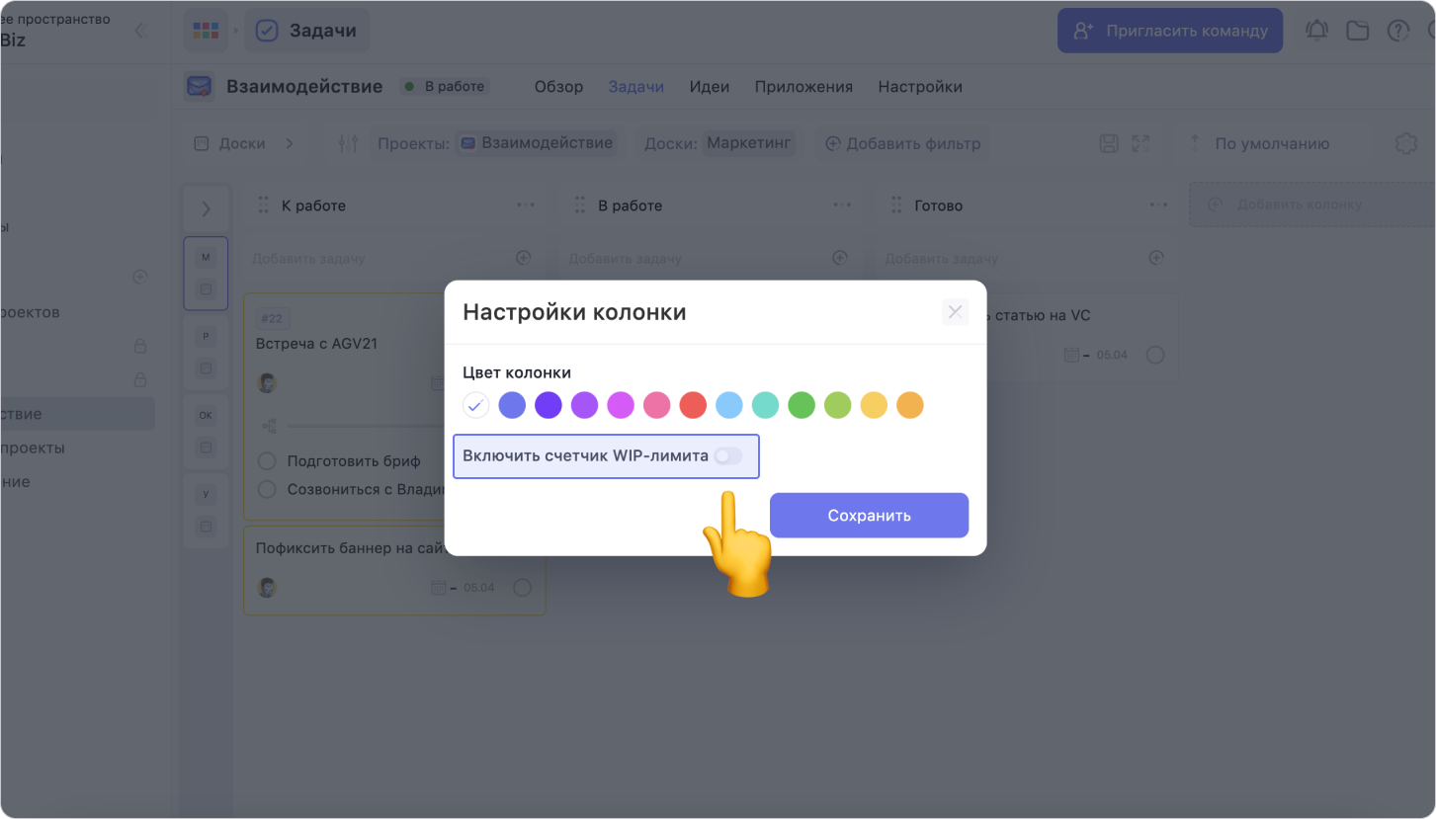Click plus icon in Готово add-task row
The width and height of the screenshot is (1436, 819).
pyautogui.click(x=1155, y=258)
